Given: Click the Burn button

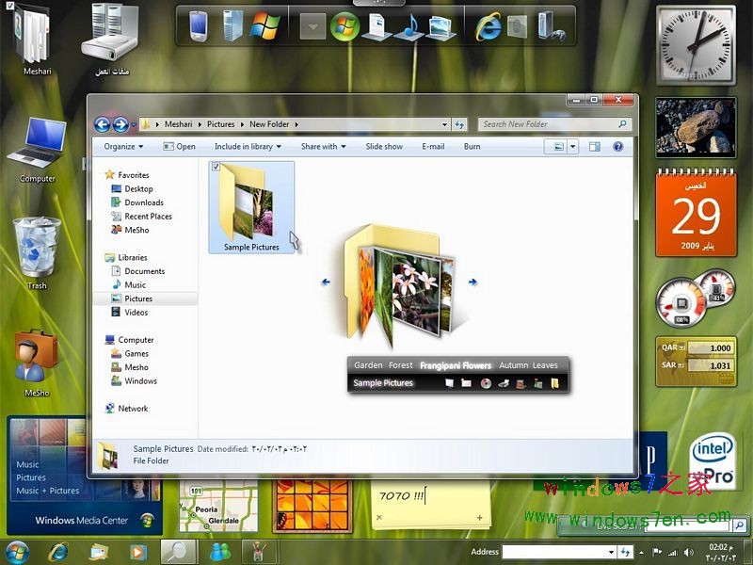Looking at the screenshot, I should click(x=472, y=146).
